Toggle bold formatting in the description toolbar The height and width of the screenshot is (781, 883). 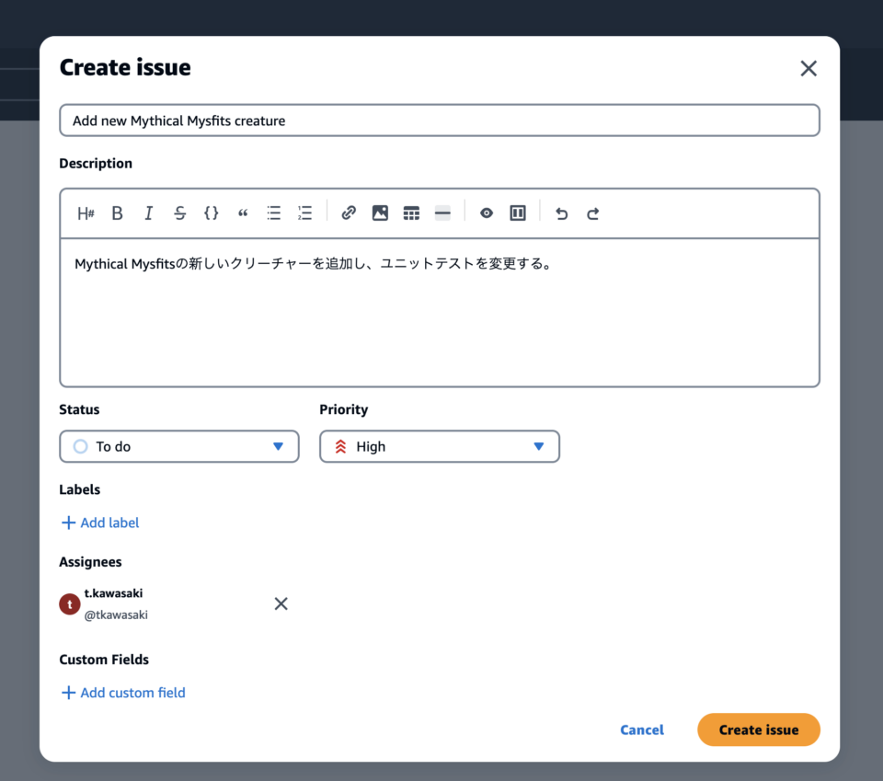click(117, 212)
